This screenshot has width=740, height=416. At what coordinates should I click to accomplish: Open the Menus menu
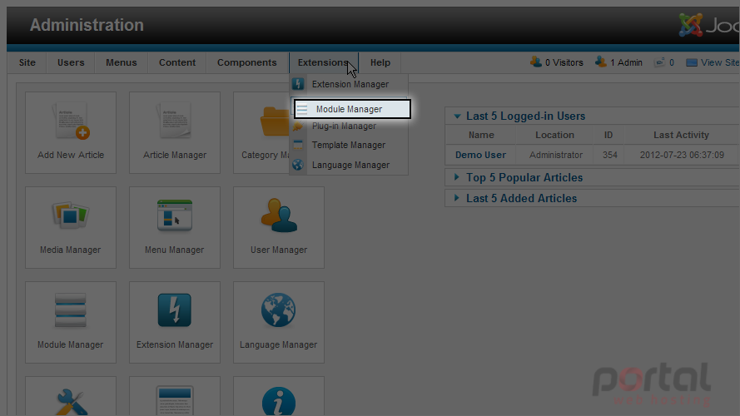click(122, 62)
